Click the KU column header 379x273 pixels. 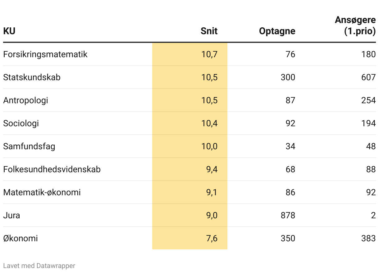[9, 31]
